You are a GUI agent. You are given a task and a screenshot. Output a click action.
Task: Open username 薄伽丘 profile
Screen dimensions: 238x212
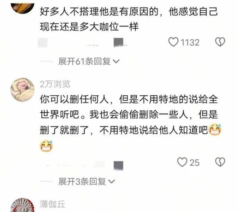click(x=52, y=204)
